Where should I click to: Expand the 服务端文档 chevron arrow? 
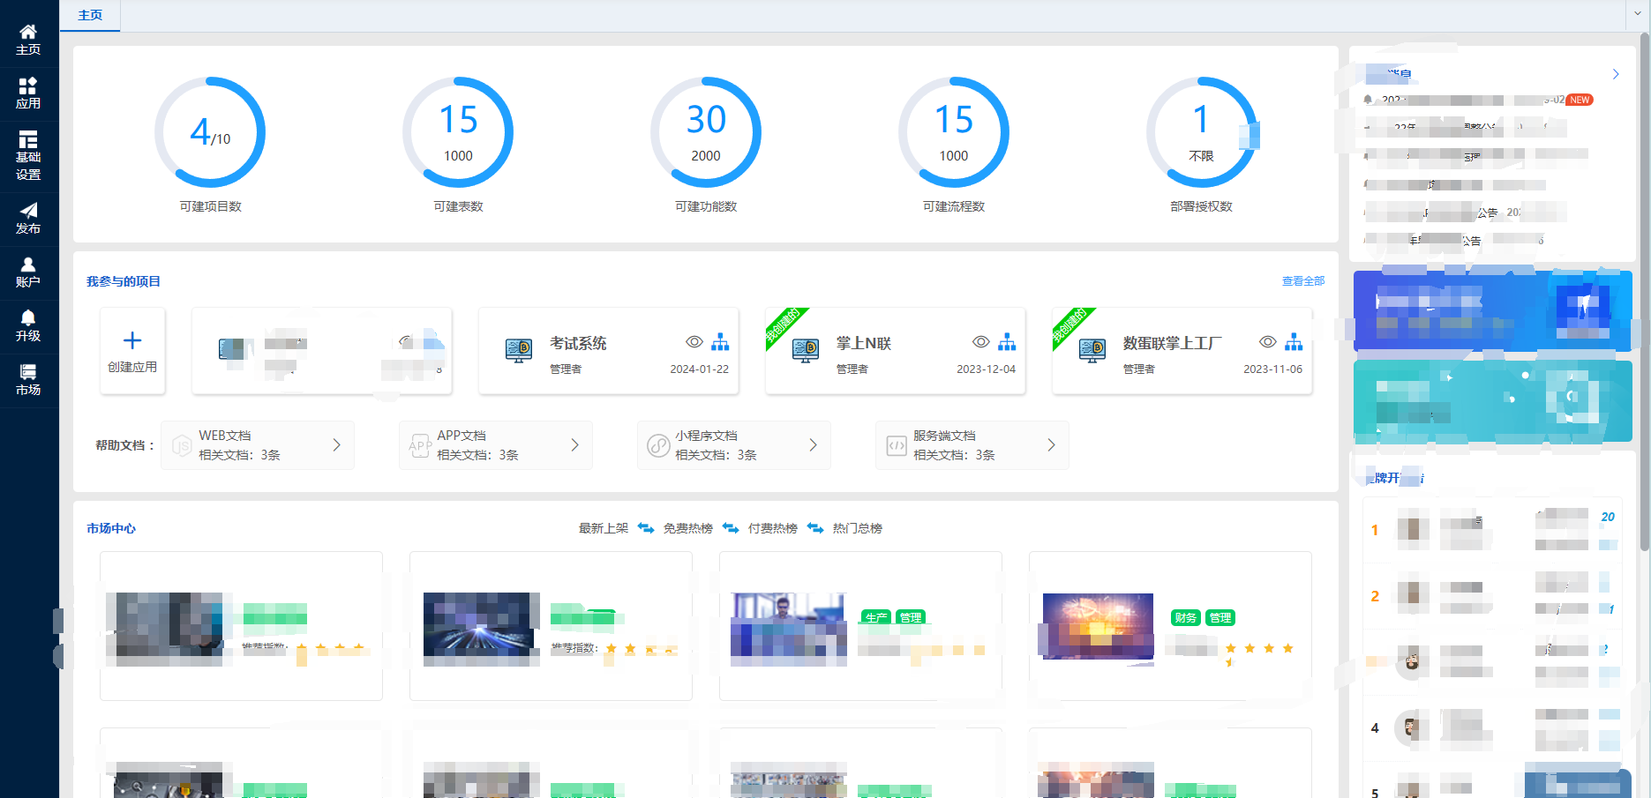[x=1051, y=445]
